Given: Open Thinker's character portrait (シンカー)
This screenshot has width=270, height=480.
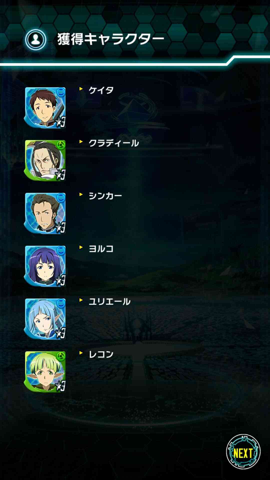Looking at the screenshot, I should 45,213.
